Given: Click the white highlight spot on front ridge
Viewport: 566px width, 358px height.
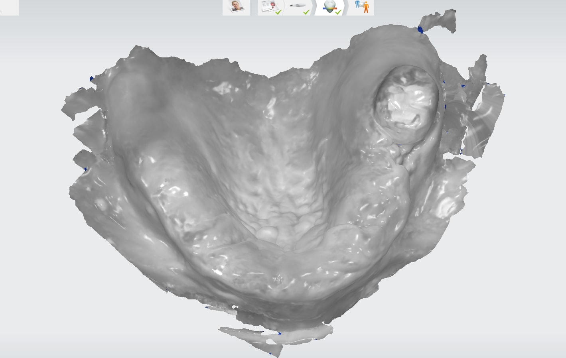Looking at the screenshot, I should coord(217,272).
